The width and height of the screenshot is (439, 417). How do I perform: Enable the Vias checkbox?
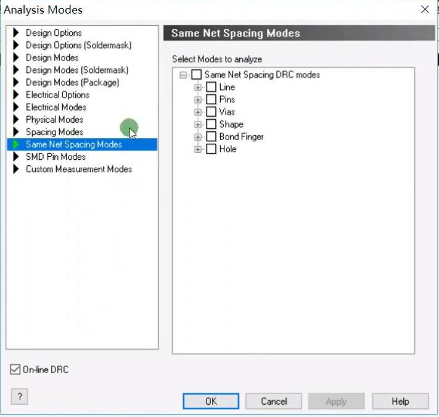coord(211,112)
